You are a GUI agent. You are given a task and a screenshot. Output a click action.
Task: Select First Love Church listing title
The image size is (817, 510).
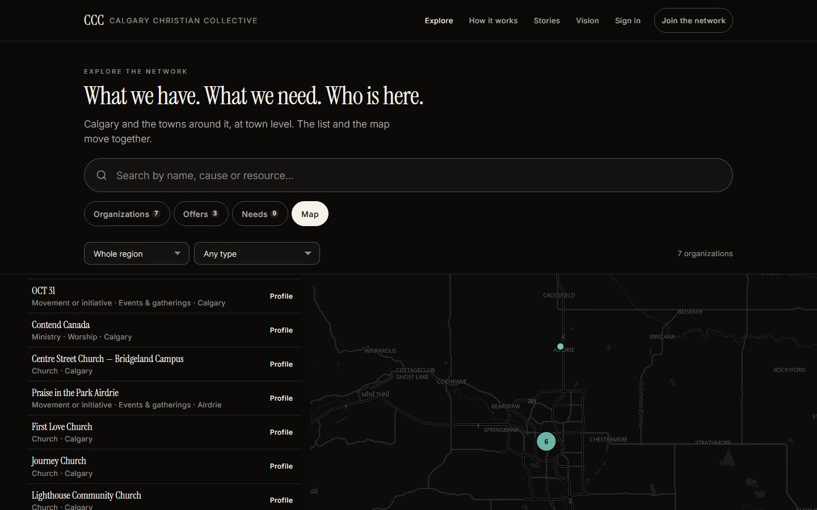[x=62, y=427]
